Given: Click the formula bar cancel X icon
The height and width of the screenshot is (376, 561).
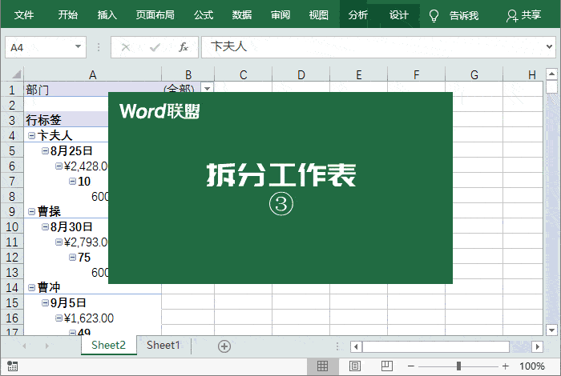Looking at the screenshot, I should pos(126,47).
